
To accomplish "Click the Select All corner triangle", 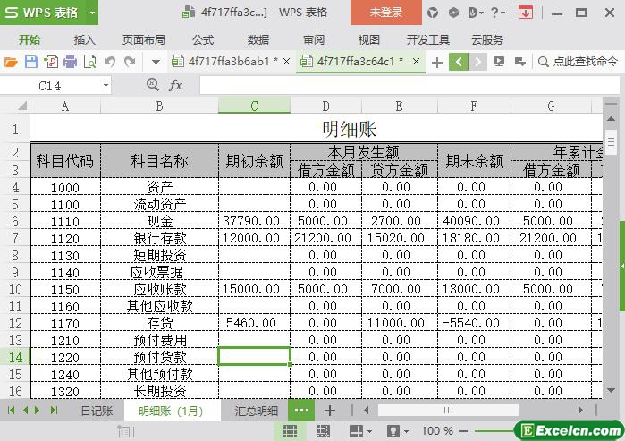I will pos(22,106).
